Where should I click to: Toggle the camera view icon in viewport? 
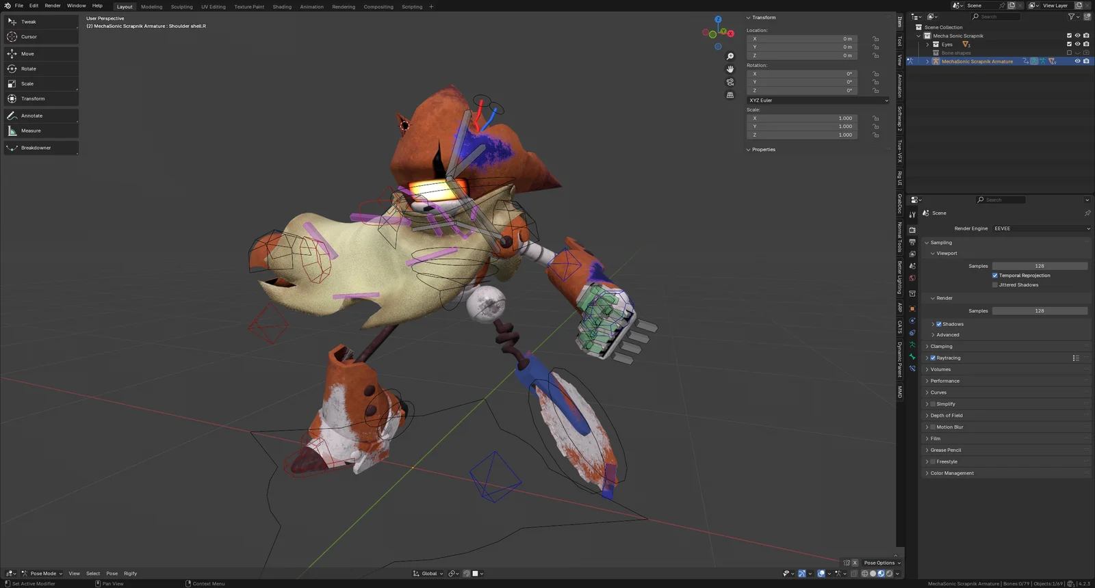(730, 82)
